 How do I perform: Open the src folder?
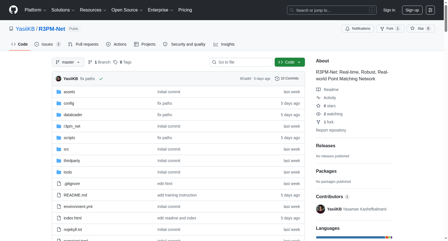(x=66, y=149)
